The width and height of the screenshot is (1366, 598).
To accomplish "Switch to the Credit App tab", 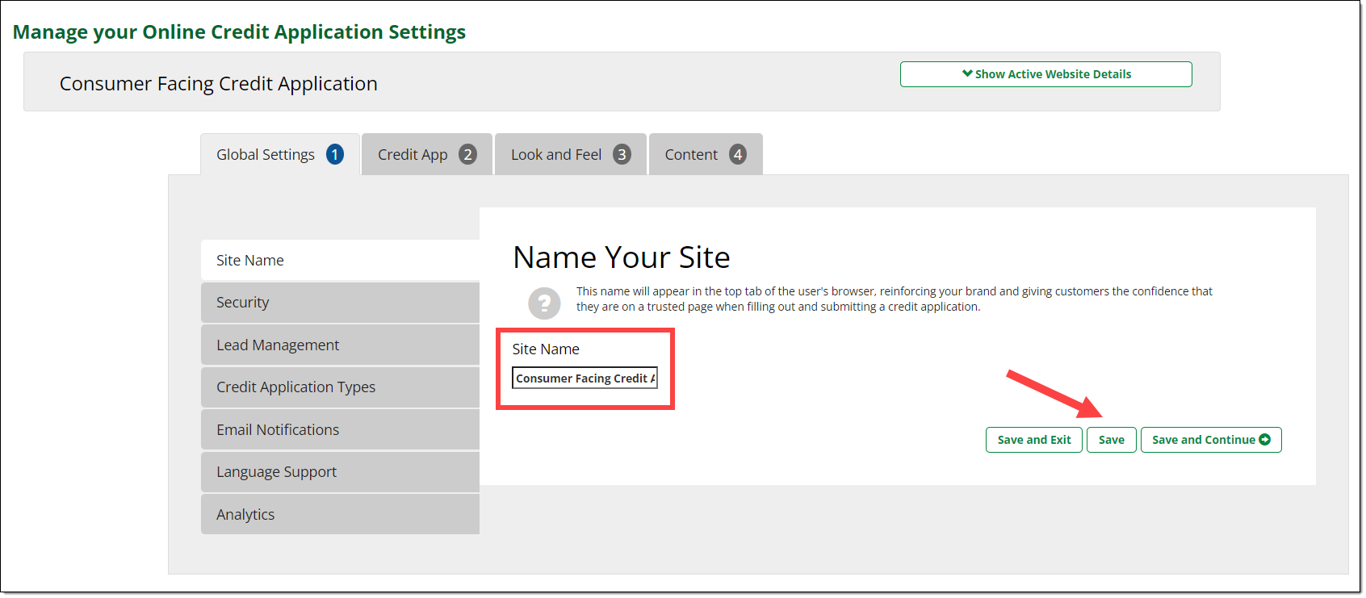I will [413, 155].
